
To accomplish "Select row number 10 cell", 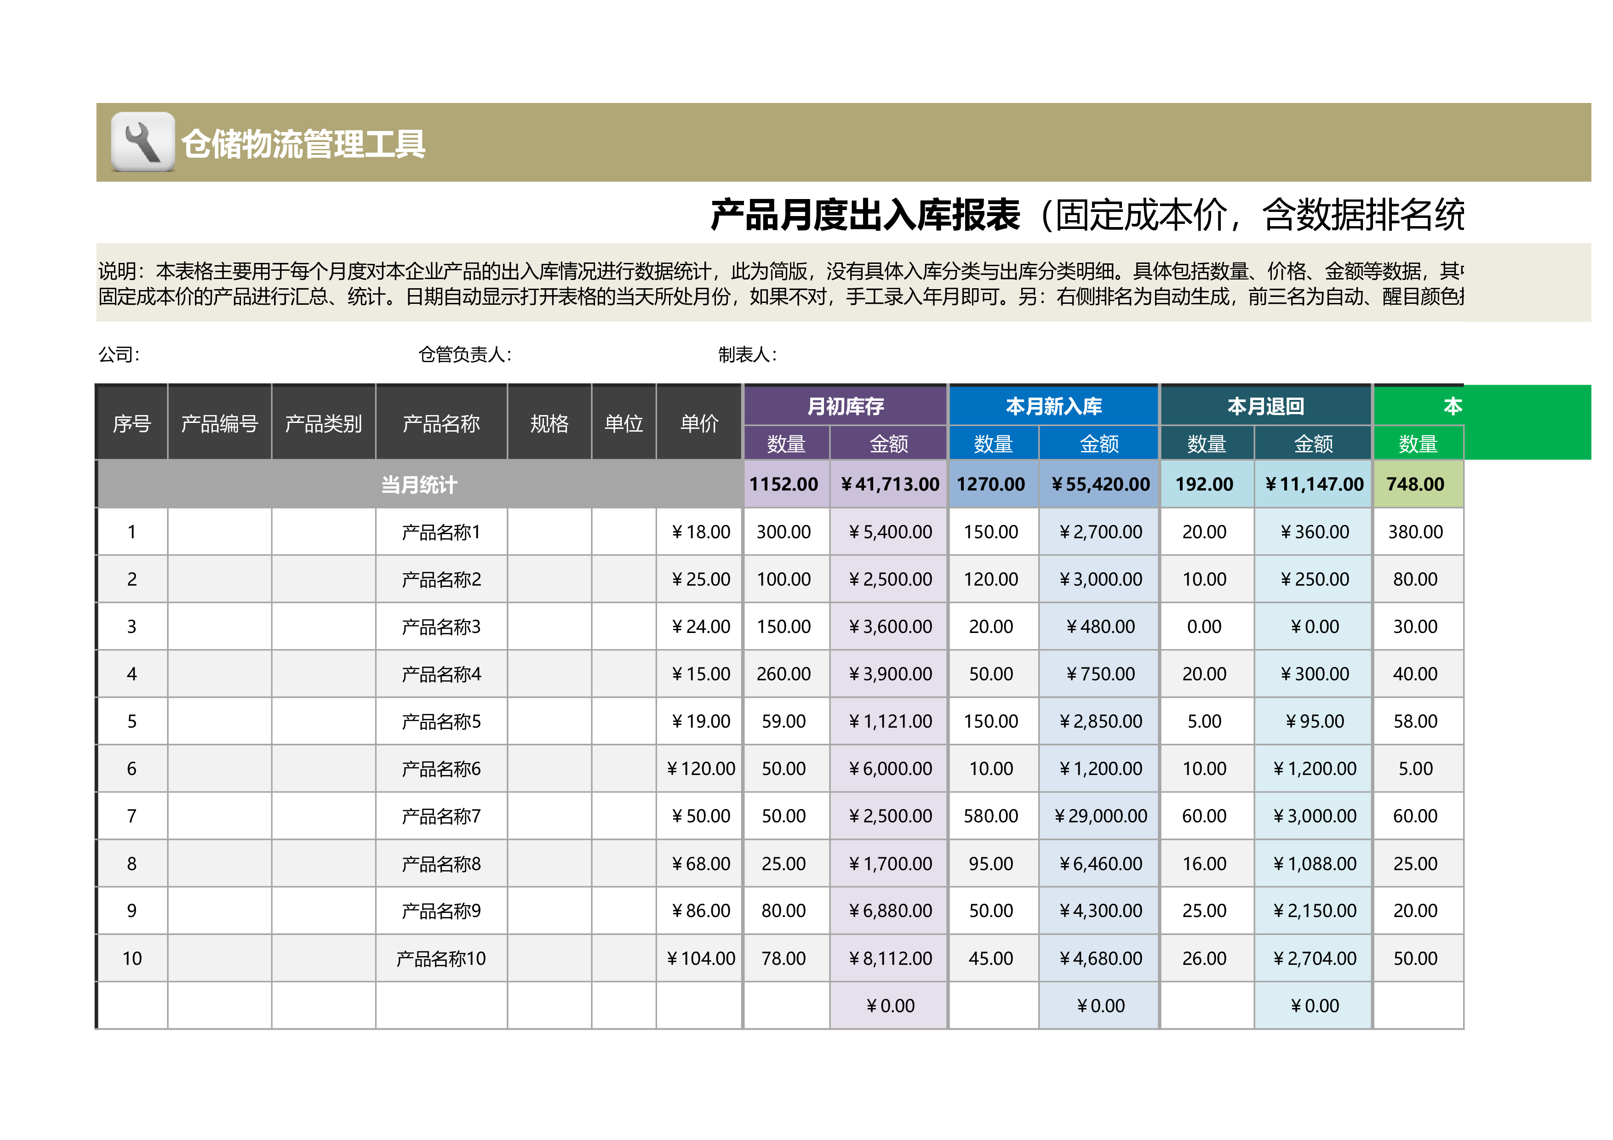I will click(x=132, y=959).
